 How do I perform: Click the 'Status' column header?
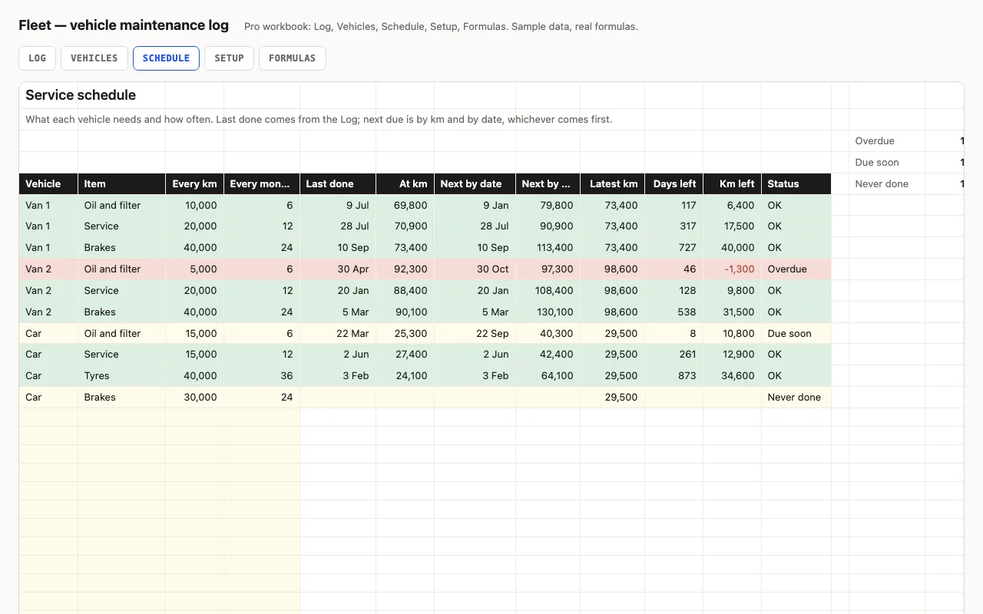[796, 184]
